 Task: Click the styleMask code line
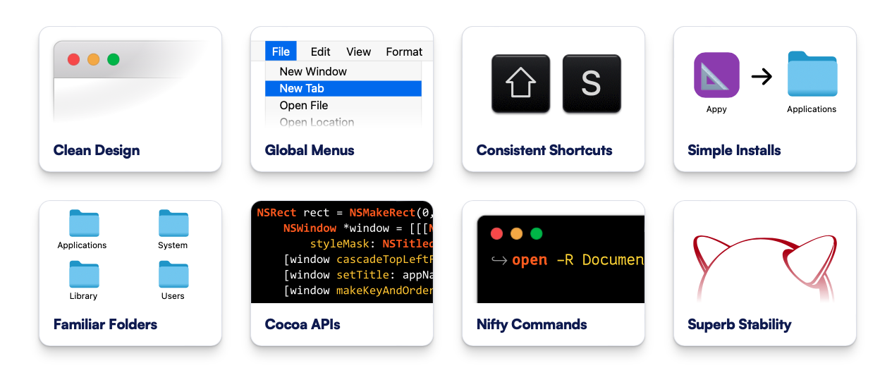point(372,243)
